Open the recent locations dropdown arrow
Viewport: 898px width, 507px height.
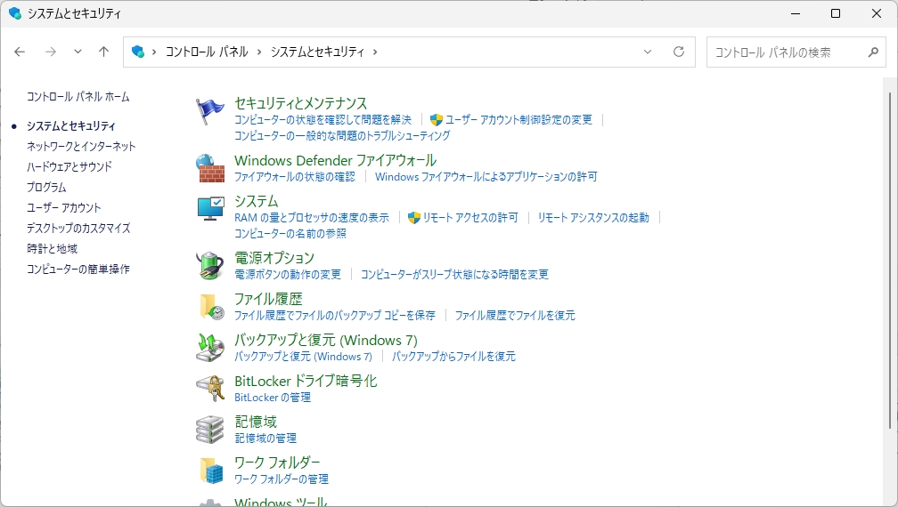pos(78,52)
